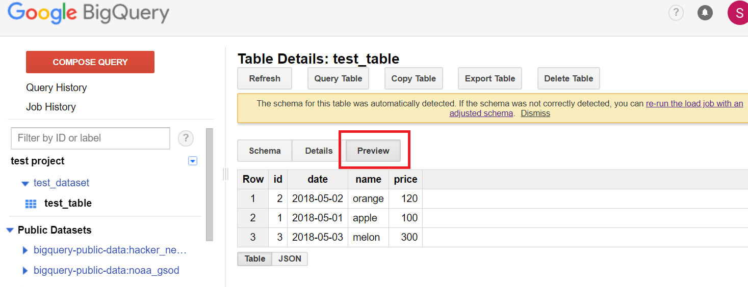Switch to the Schema tab
748x287 pixels.
pos(265,151)
